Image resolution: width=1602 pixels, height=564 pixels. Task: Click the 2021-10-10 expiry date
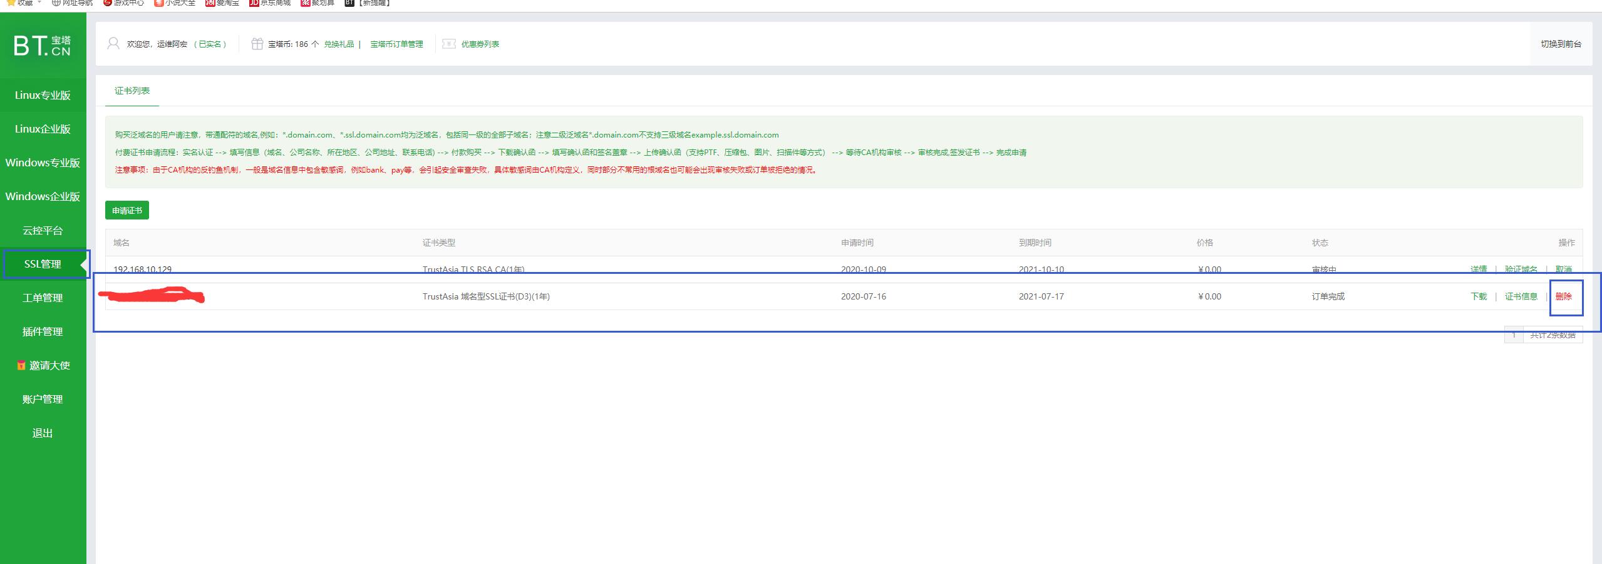[x=1041, y=269]
